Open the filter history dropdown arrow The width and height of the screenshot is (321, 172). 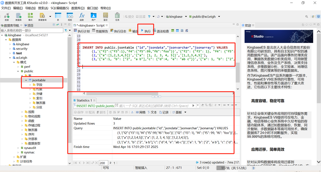(x=198, y=106)
